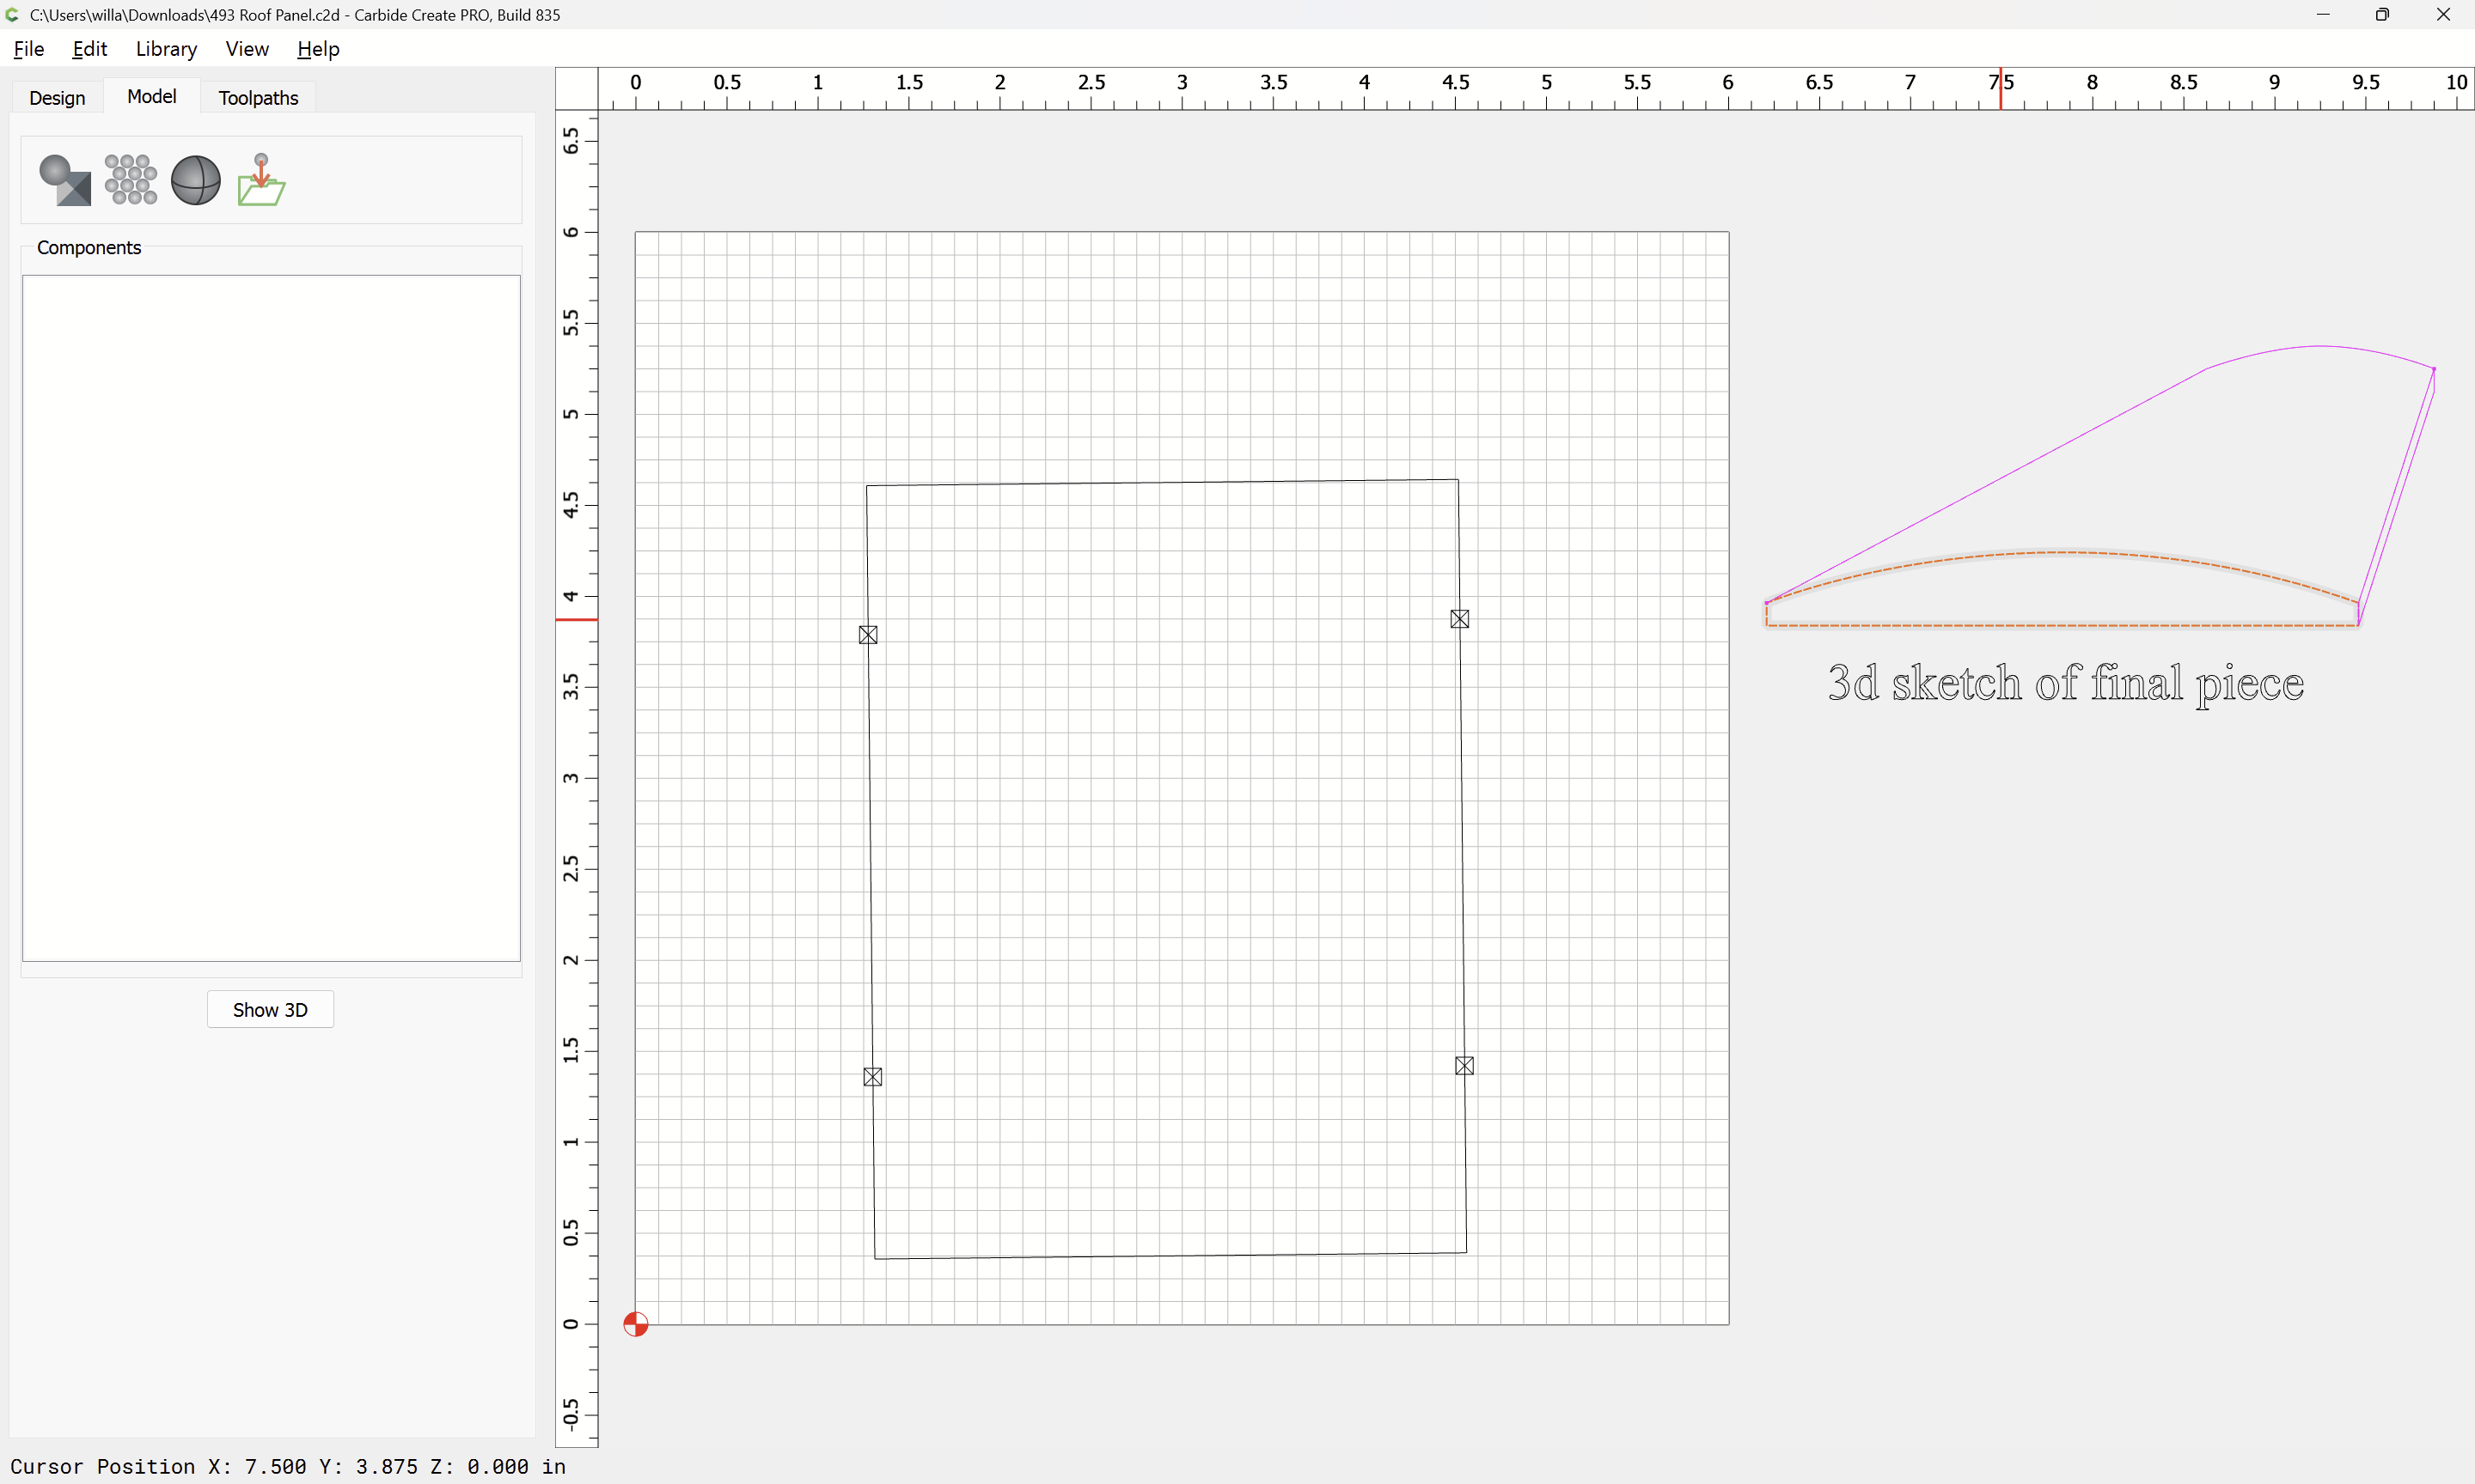
Task: Click the green folder import model icon
Action: pyautogui.click(x=261, y=180)
